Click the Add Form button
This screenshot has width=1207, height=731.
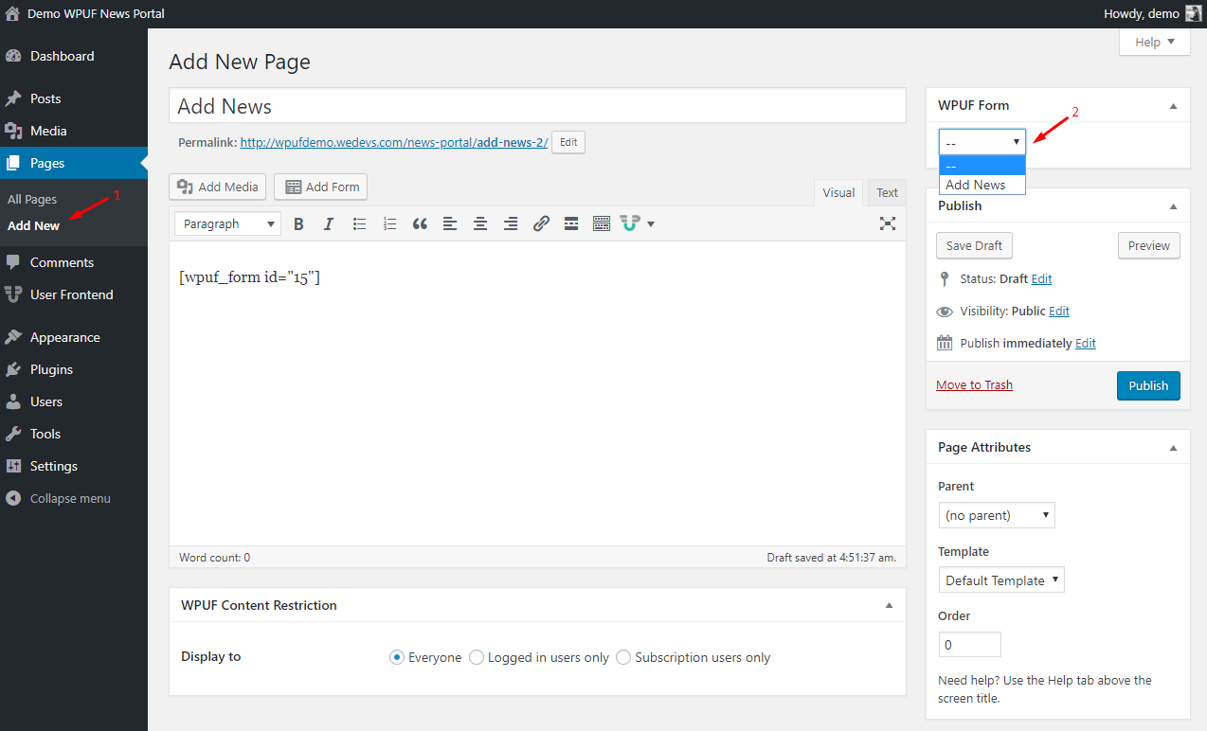tap(320, 187)
